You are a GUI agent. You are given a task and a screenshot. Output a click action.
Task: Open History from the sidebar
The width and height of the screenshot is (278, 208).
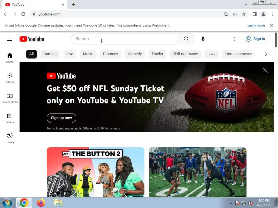coord(10,138)
